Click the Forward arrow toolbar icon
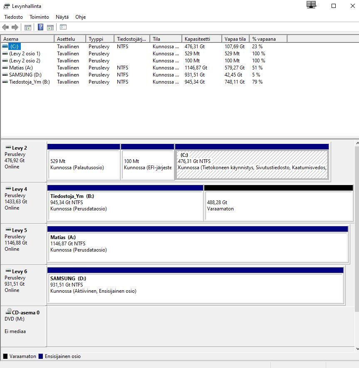The width and height of the screenshot is (359, 368). click(15, 27)
